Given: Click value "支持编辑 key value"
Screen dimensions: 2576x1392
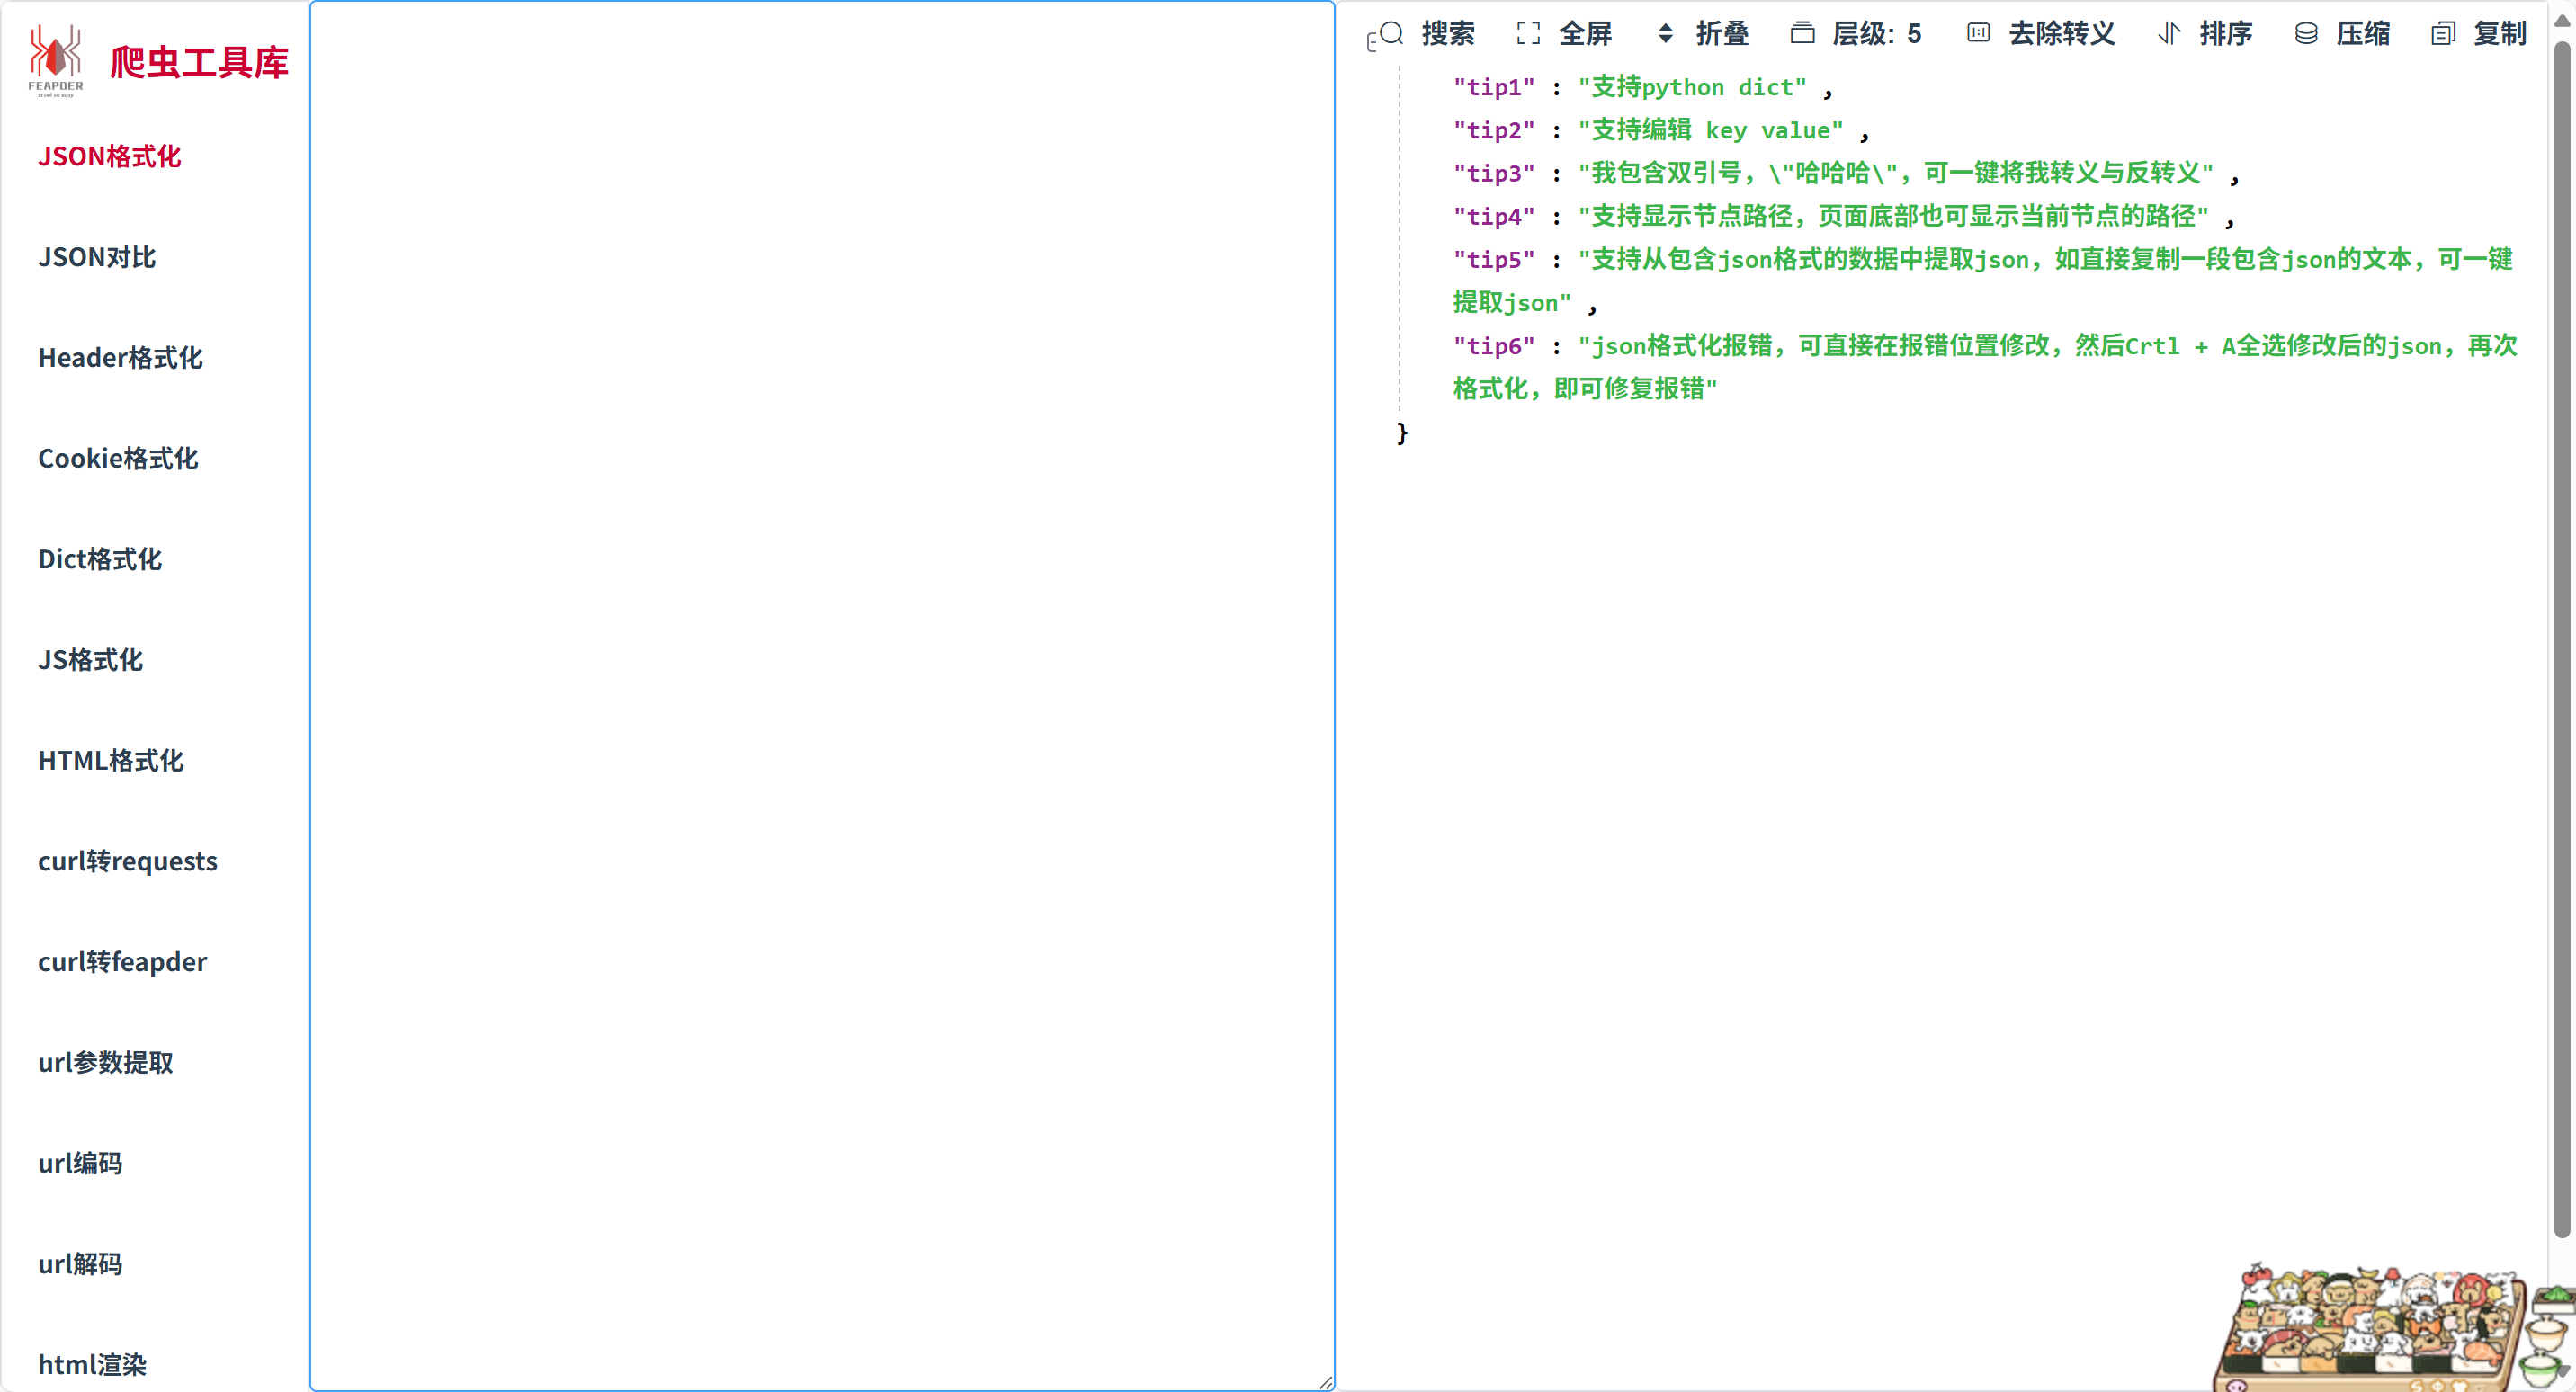Looking at the screenshot, I should [x=1710, y=131].
